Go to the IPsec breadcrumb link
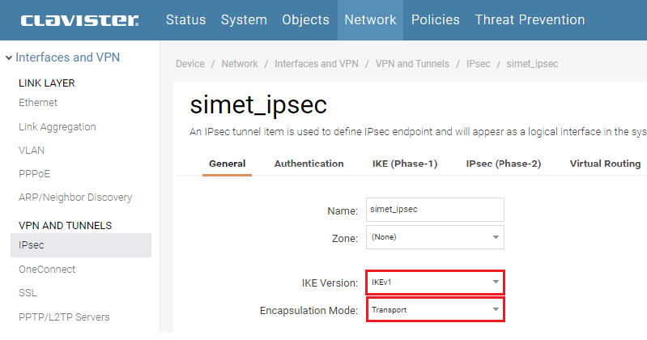Viewport: 647px width, 340px height. coord(477,64)
